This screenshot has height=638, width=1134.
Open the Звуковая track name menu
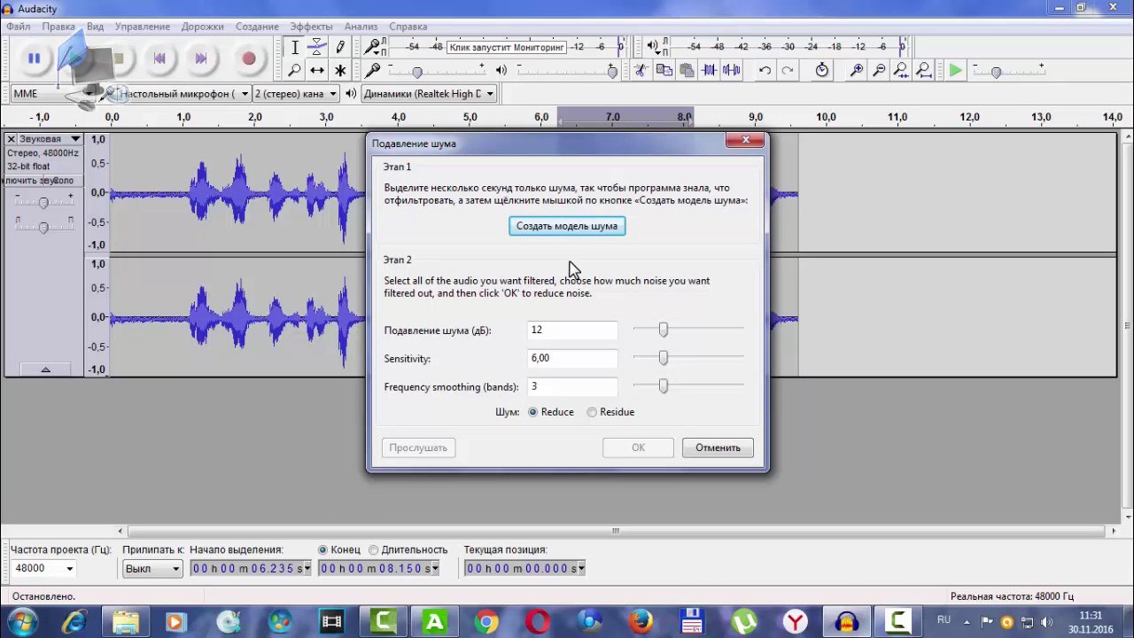[50, 139]
